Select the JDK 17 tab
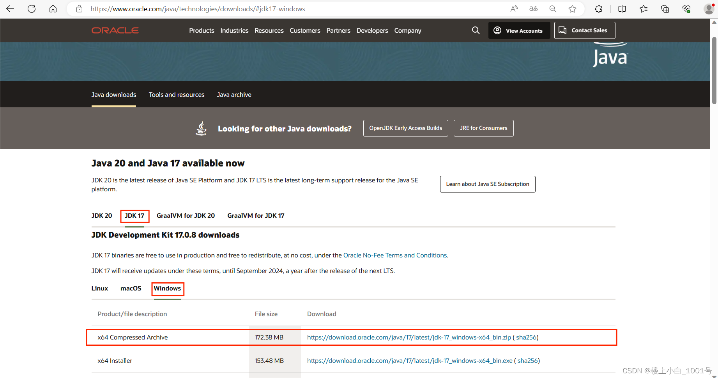Image resolution: width=718 pixels, height=378 pixels. (134, 215)
